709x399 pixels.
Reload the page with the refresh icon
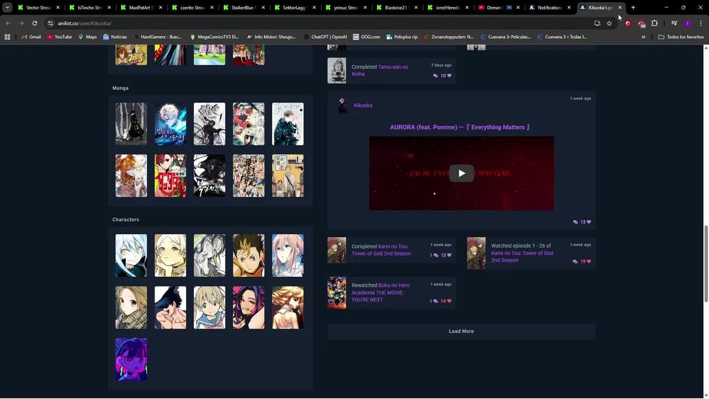(x=34, y=23)
